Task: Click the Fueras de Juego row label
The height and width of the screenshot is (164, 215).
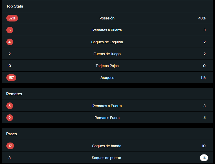Action: point(107,54)
